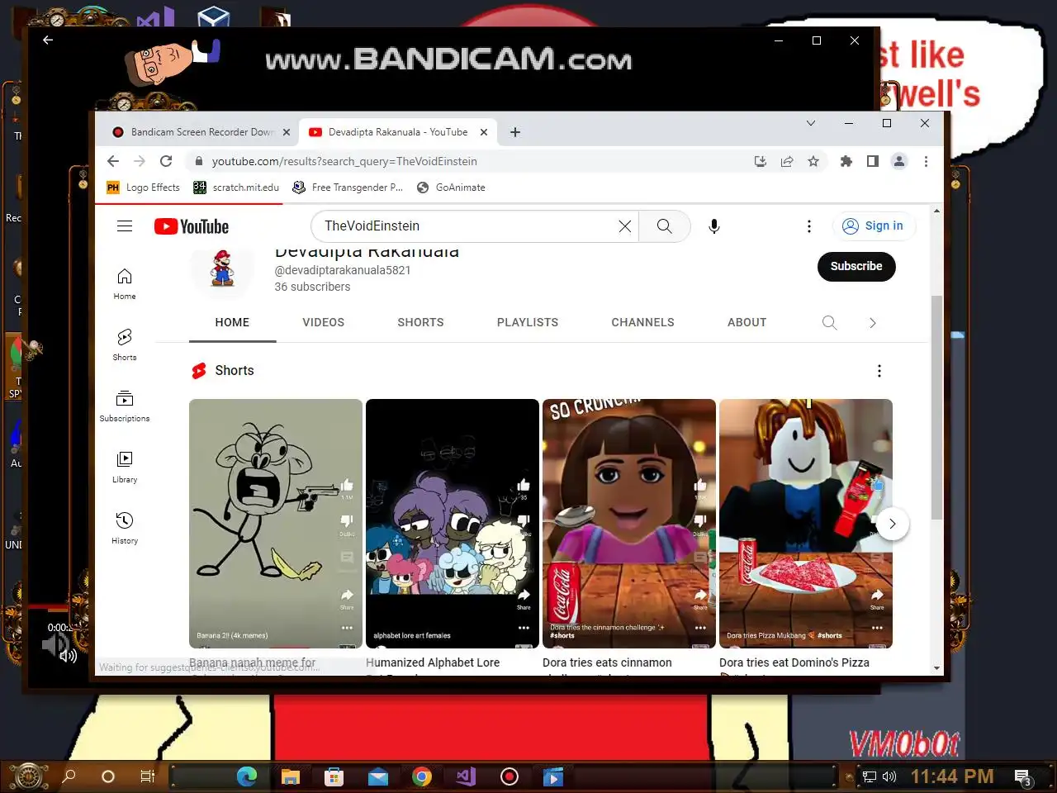Screen dimensions: 1057x793
Task: Open Chrome extensions puzzle icon
Action: click(846, 161)
